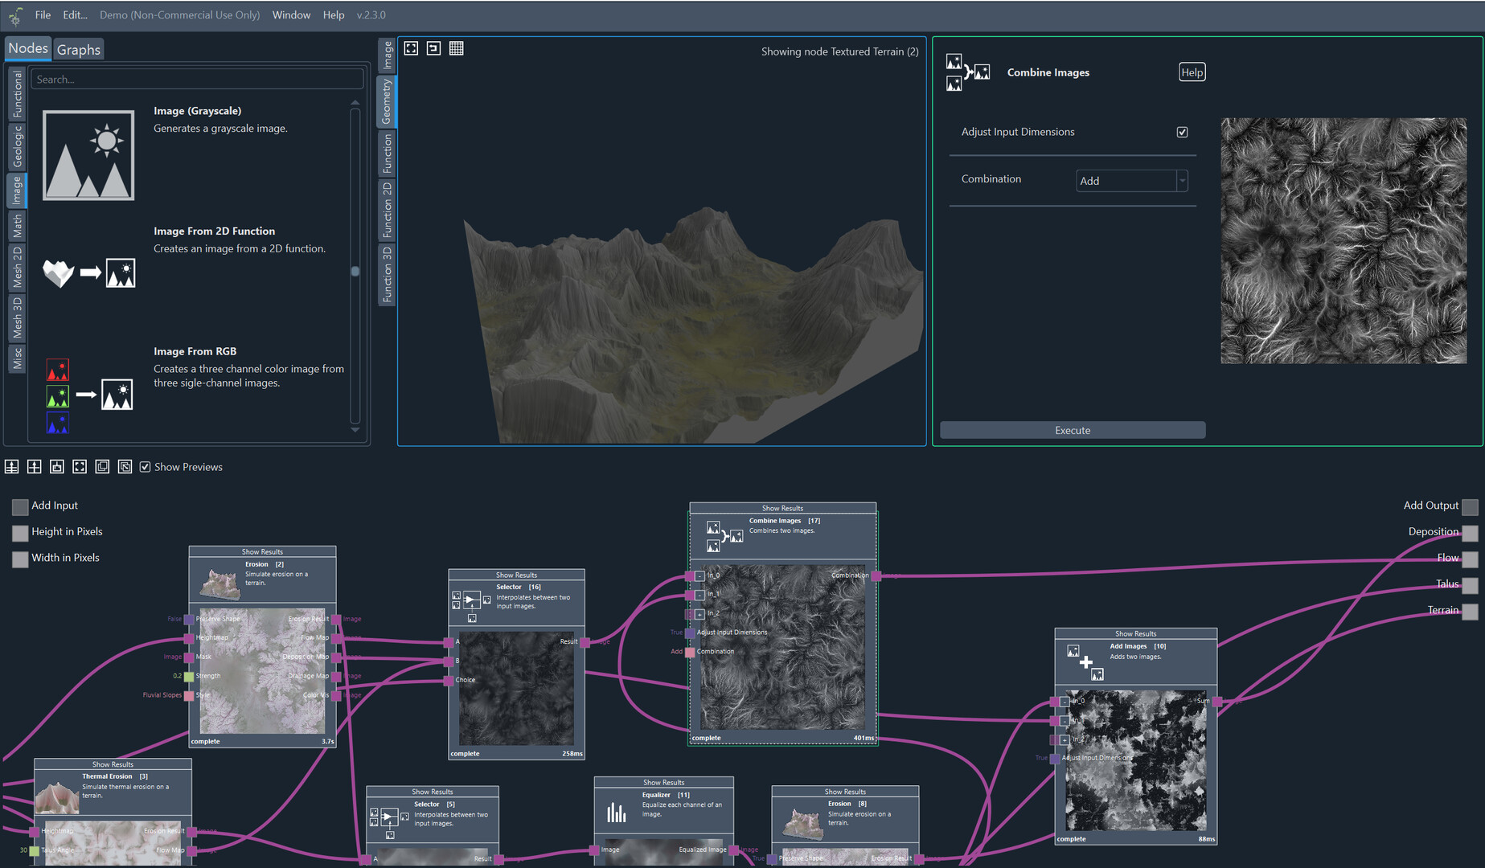Open the Combination dropdown

pos(1131,181)
